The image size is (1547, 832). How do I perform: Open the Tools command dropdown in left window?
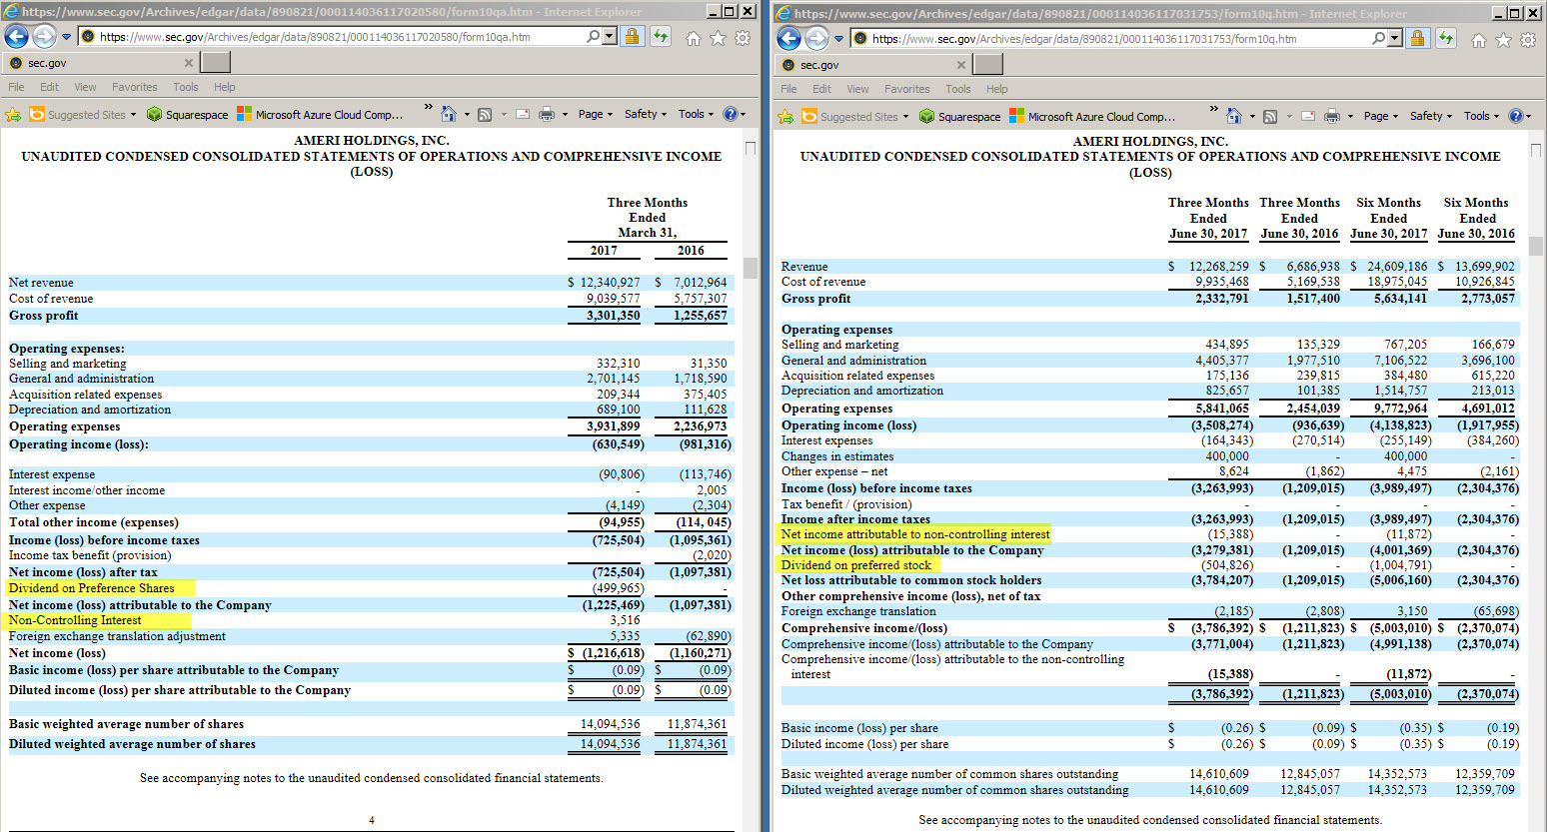pos(696,114)
